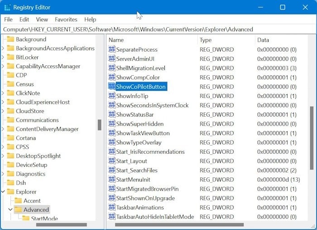The height and width of the screenshot is (230, 317).
Task: Select the CPSS key in tree
Action: click(23, 147)
